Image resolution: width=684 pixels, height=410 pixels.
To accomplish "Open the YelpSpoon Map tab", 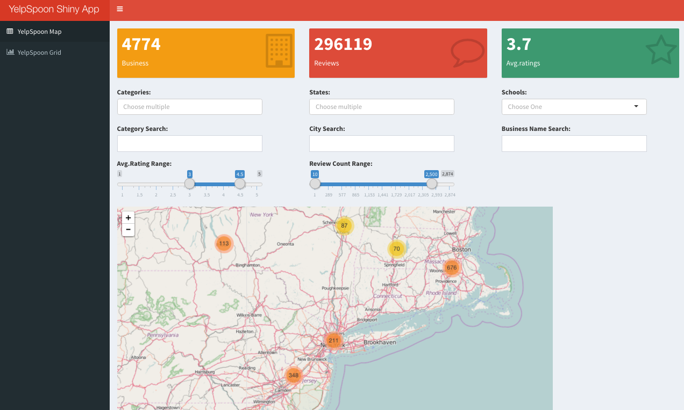I will click(39, 32).
